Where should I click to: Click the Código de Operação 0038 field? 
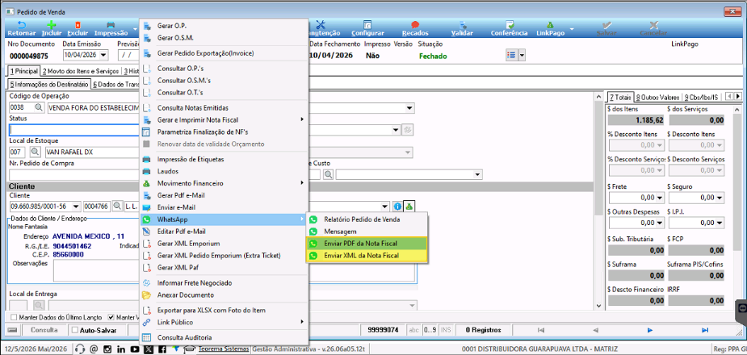pyautogui.click(x=22, y=108)
